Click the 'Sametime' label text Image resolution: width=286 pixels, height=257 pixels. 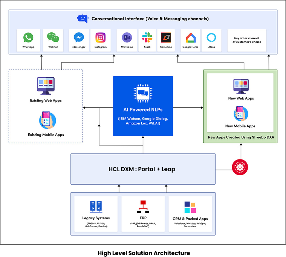tap(166, 47)
